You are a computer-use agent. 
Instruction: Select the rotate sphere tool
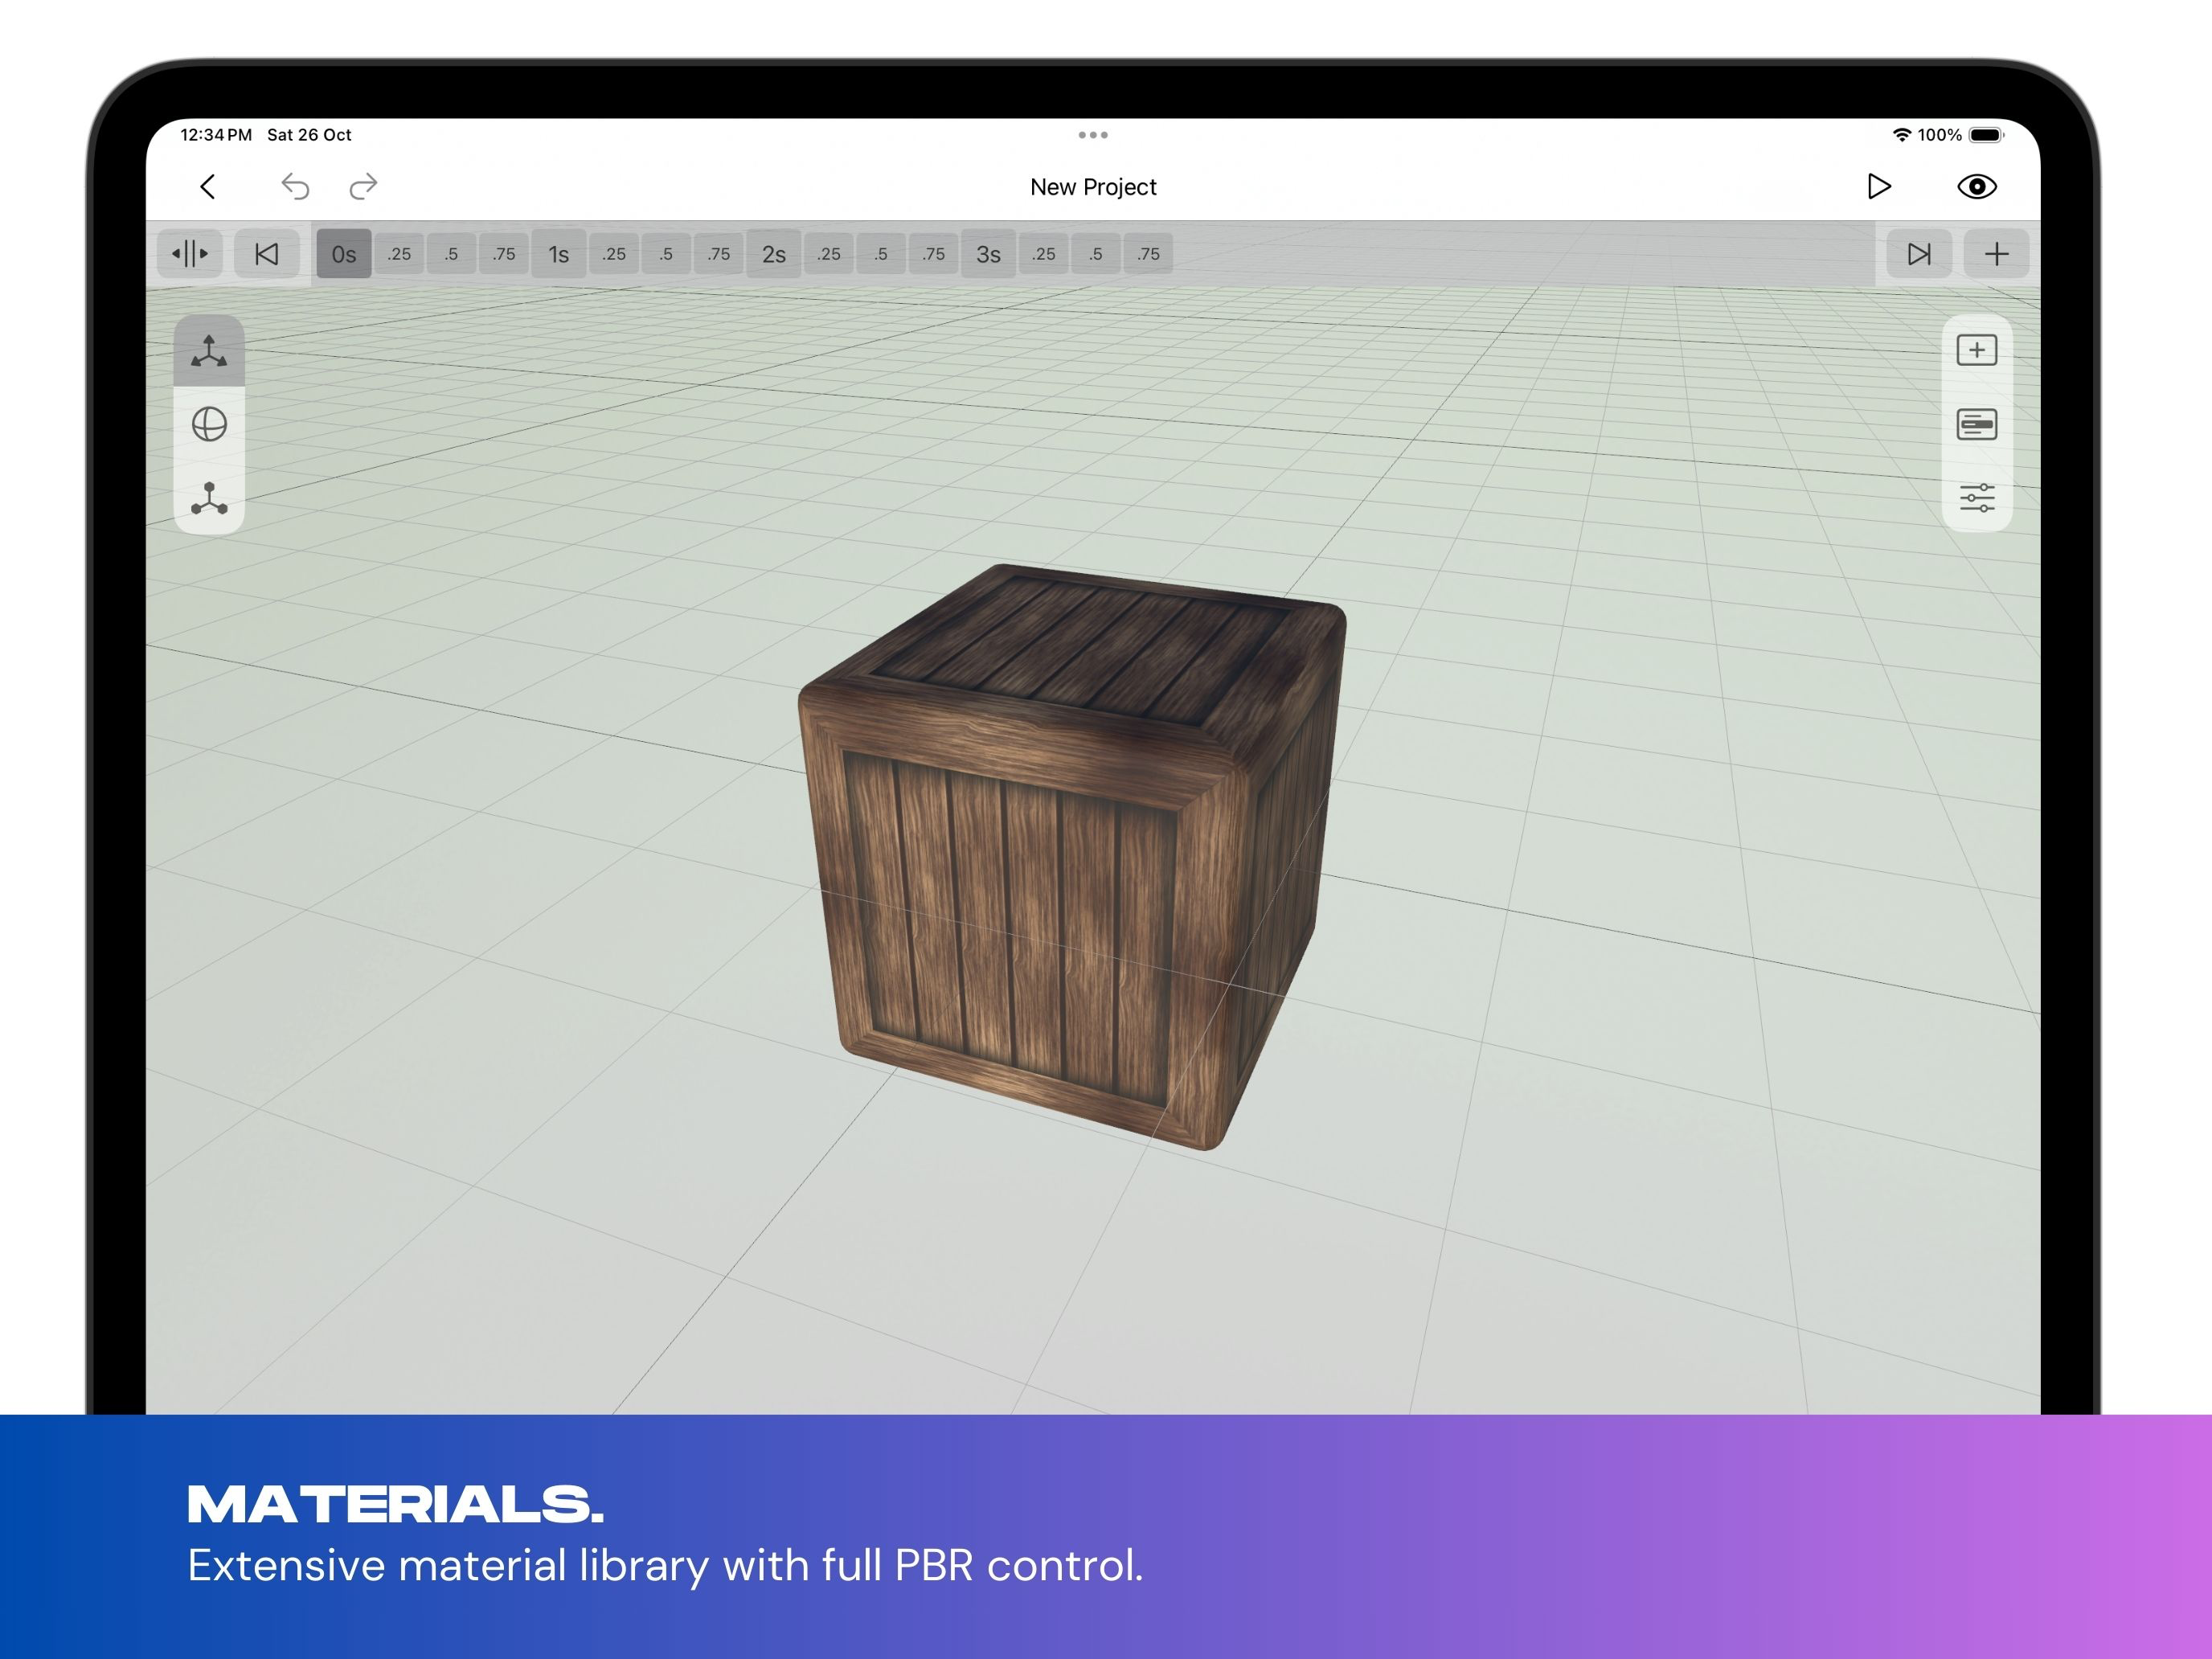click(x=209, y=425)
